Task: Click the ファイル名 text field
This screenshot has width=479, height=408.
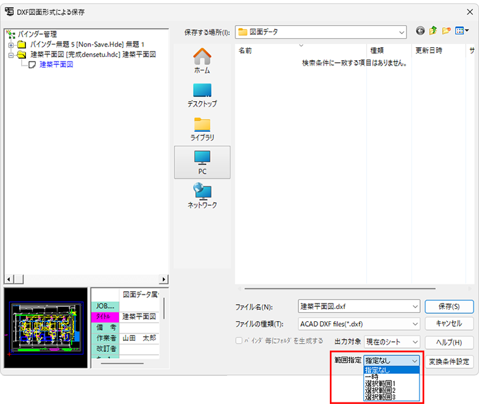Action: coord(354,306)
